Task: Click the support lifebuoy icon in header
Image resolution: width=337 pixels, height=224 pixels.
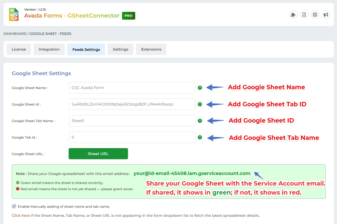Action: point(315,14)
